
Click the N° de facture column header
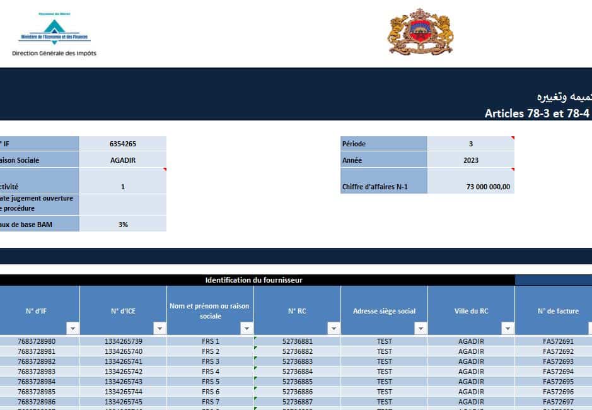(x=554, y=310)
